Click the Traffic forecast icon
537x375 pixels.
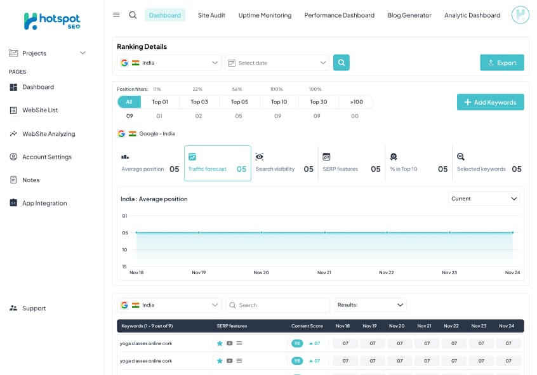tap(192, 157)
